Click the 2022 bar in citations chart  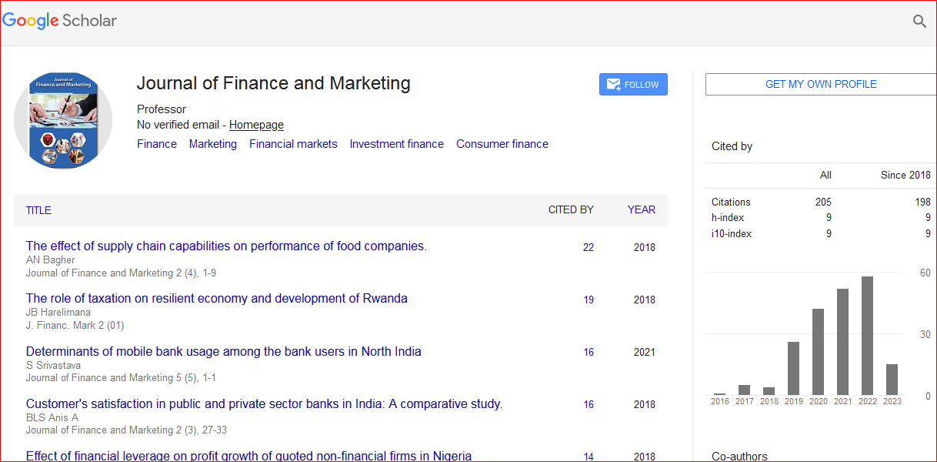(x=867, y=336)
